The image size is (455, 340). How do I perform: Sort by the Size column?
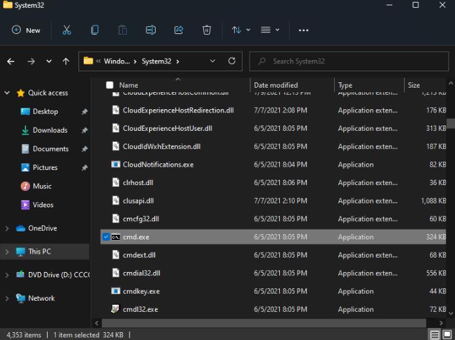pyautogui.click(x=414, y=85)
